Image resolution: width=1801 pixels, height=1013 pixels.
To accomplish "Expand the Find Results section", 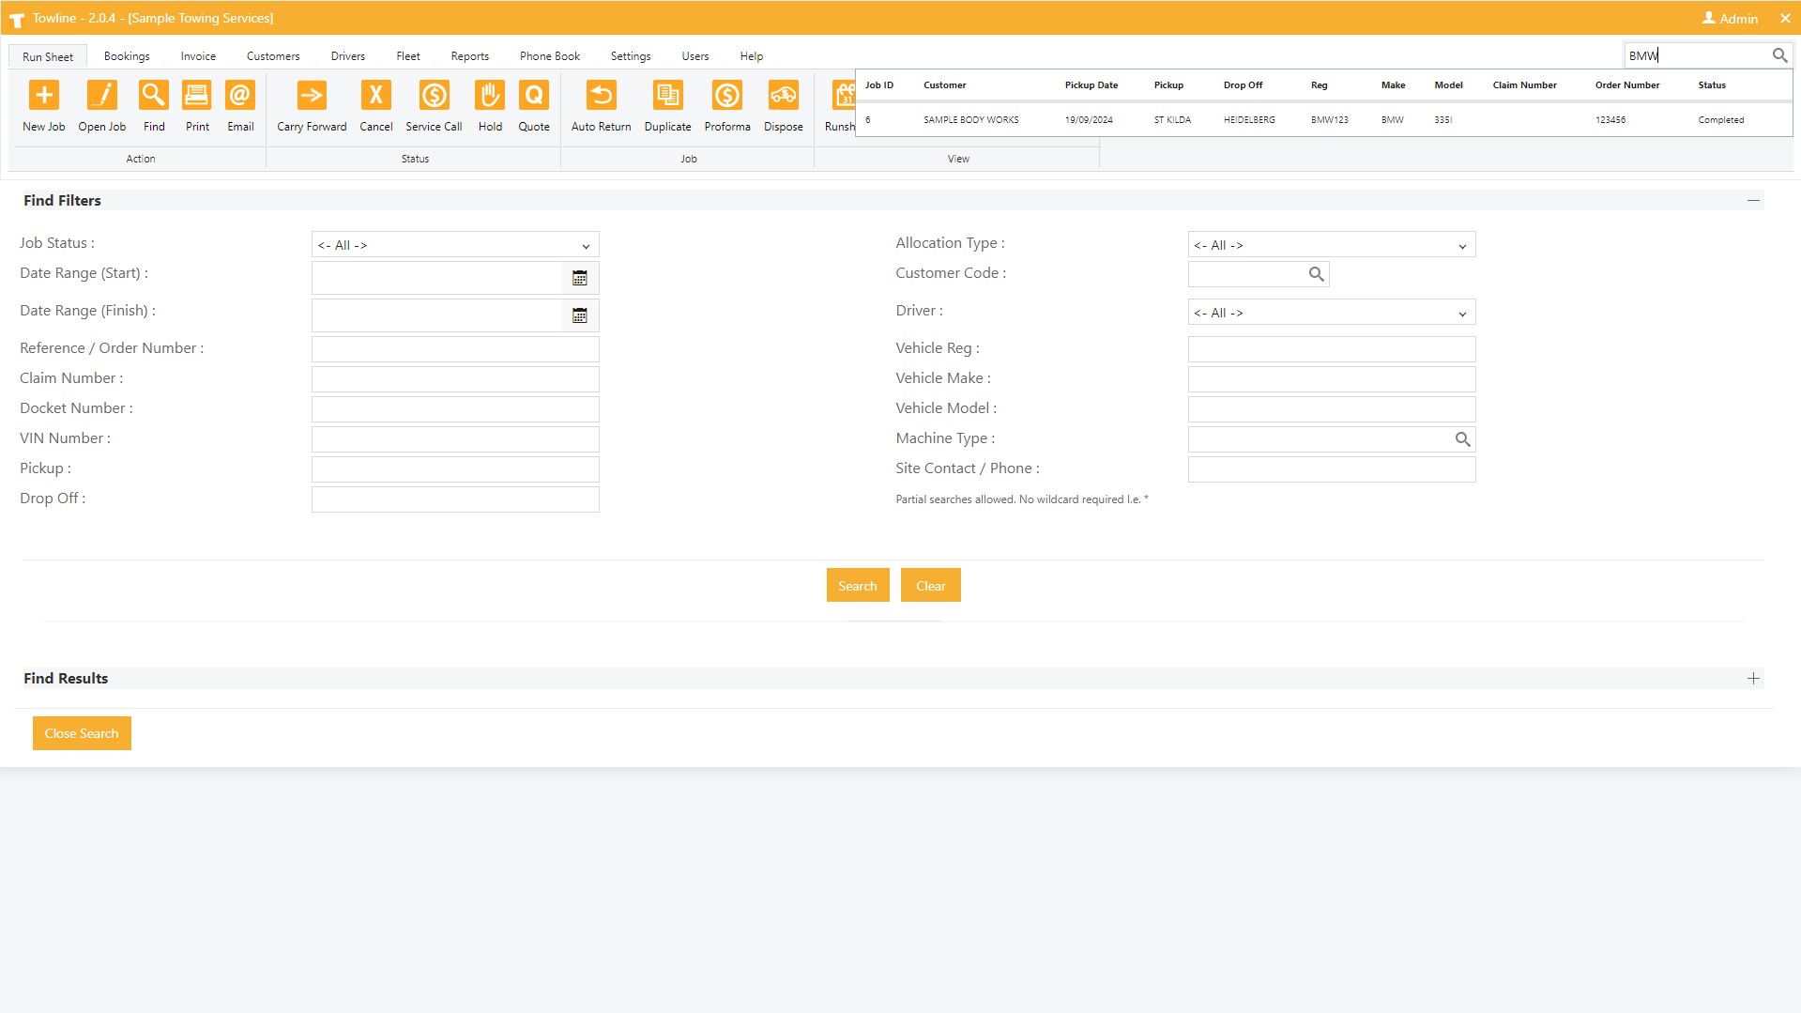I will 1752,679.
